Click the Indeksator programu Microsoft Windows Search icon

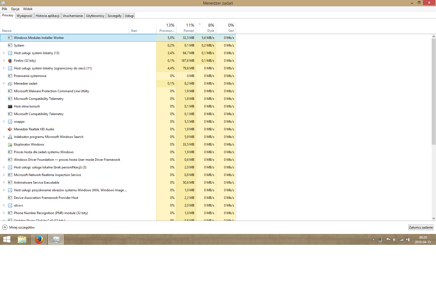click(x=10, y=137)
